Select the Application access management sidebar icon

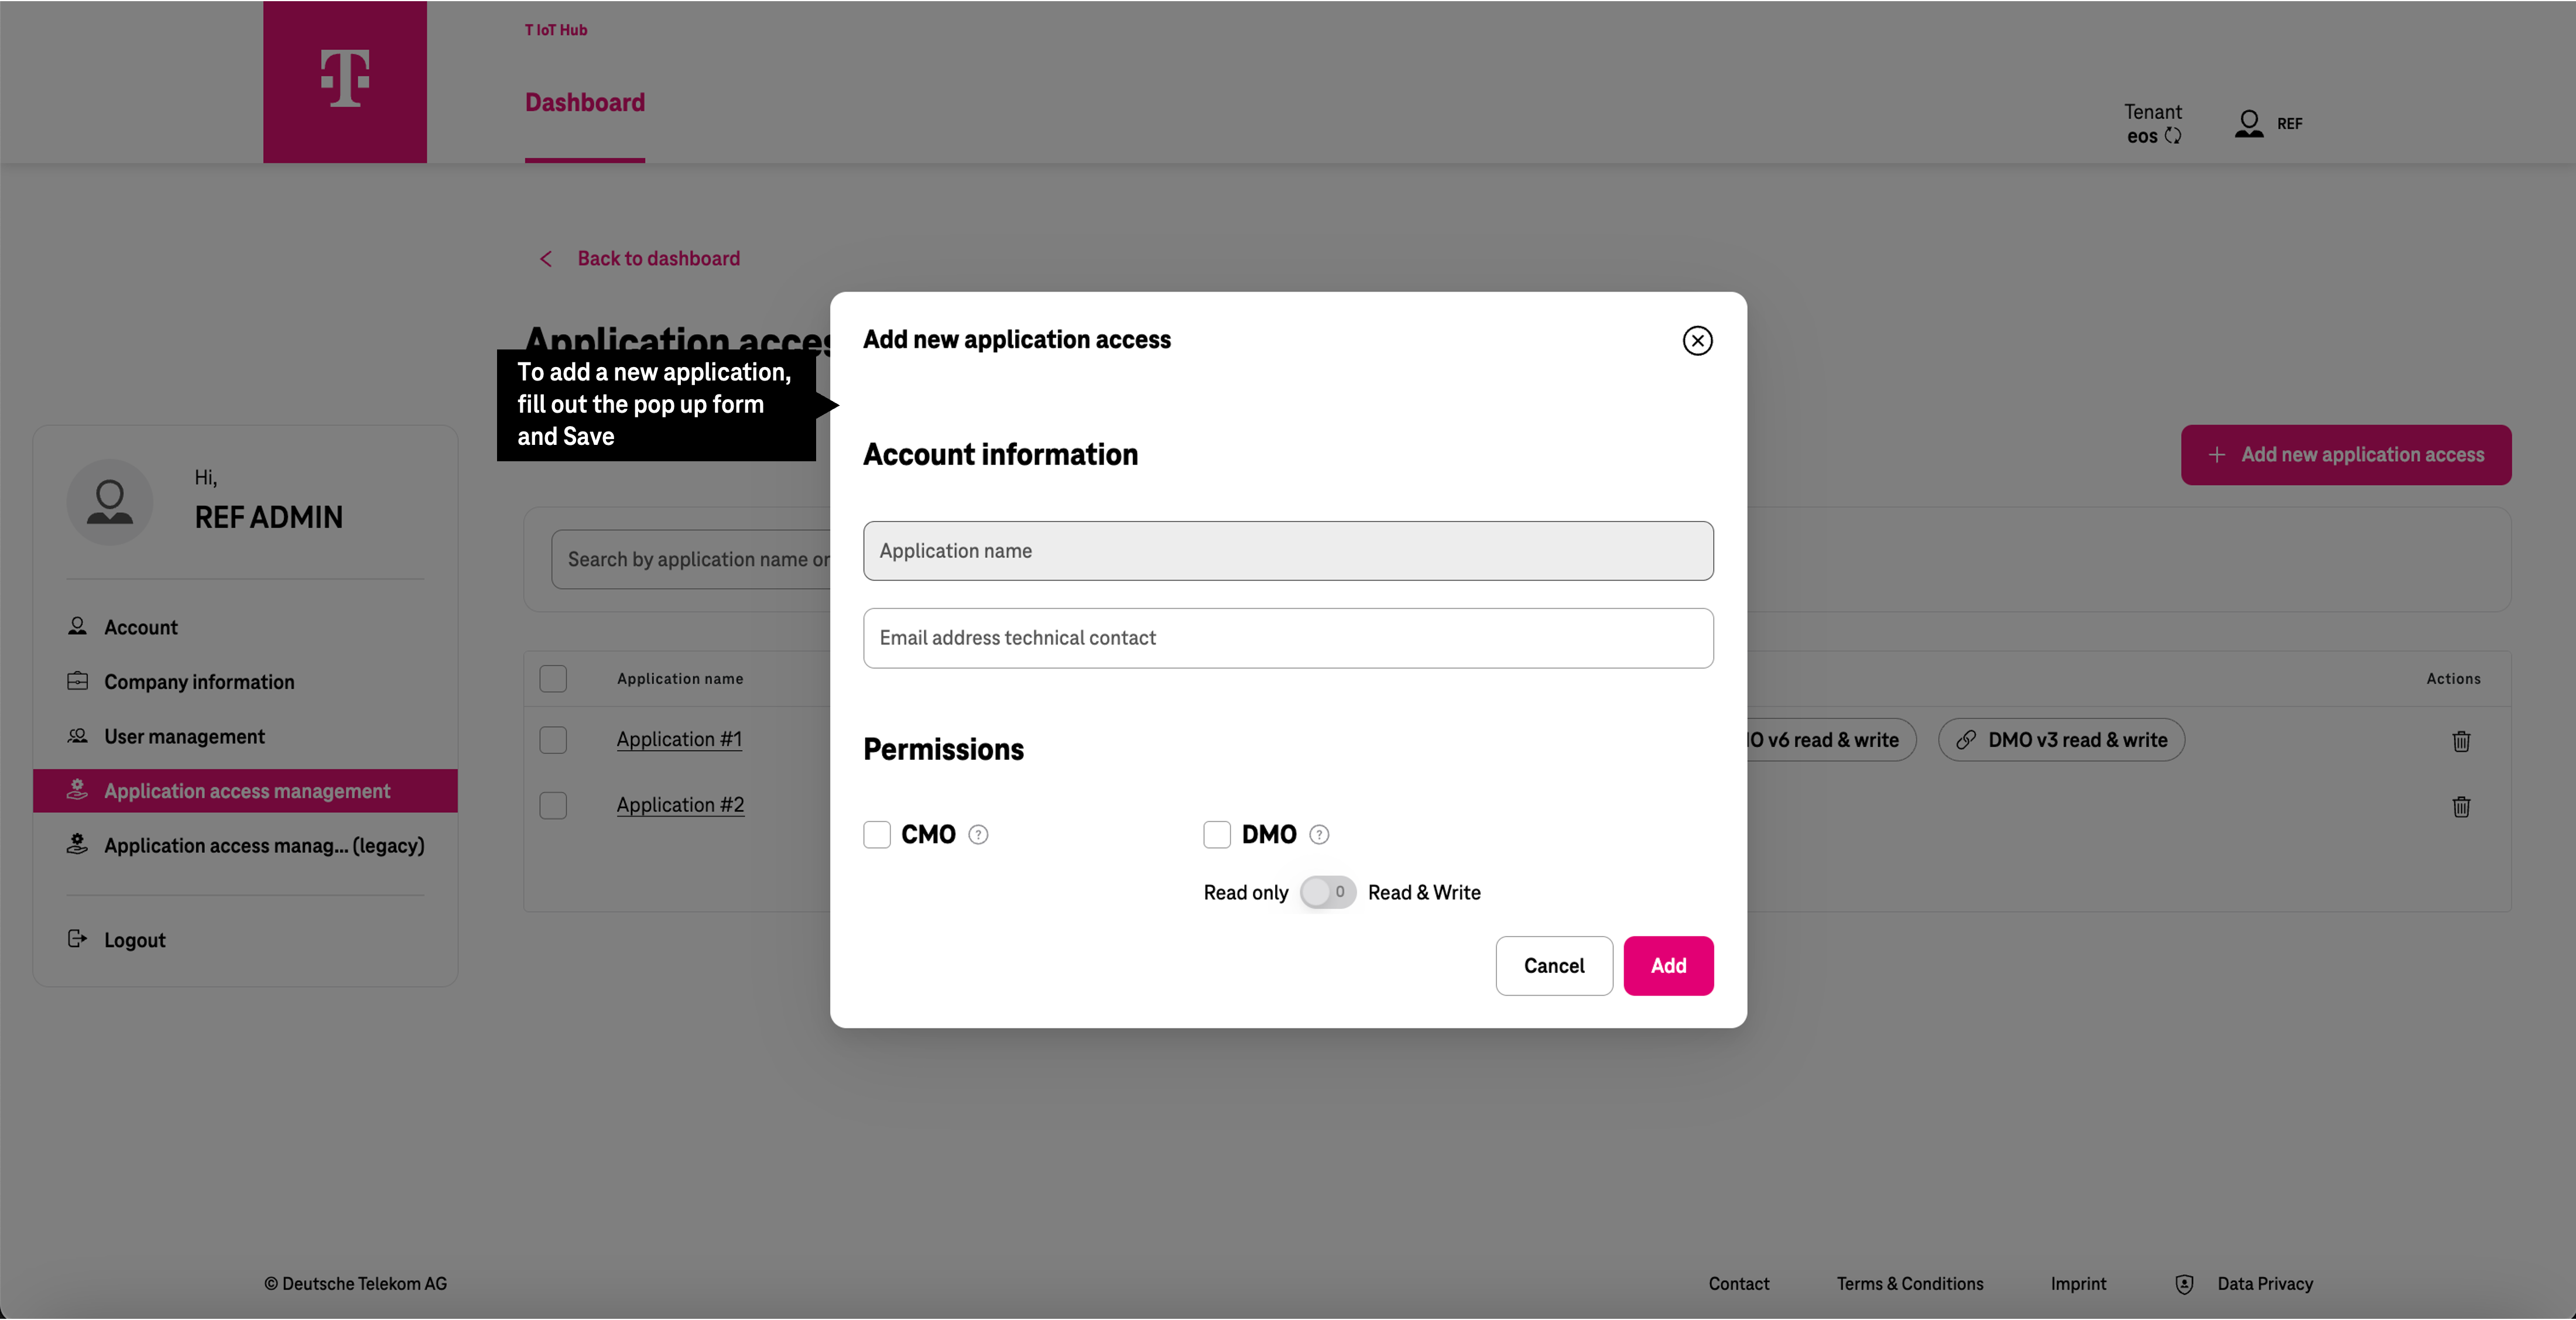coord(77,790)
